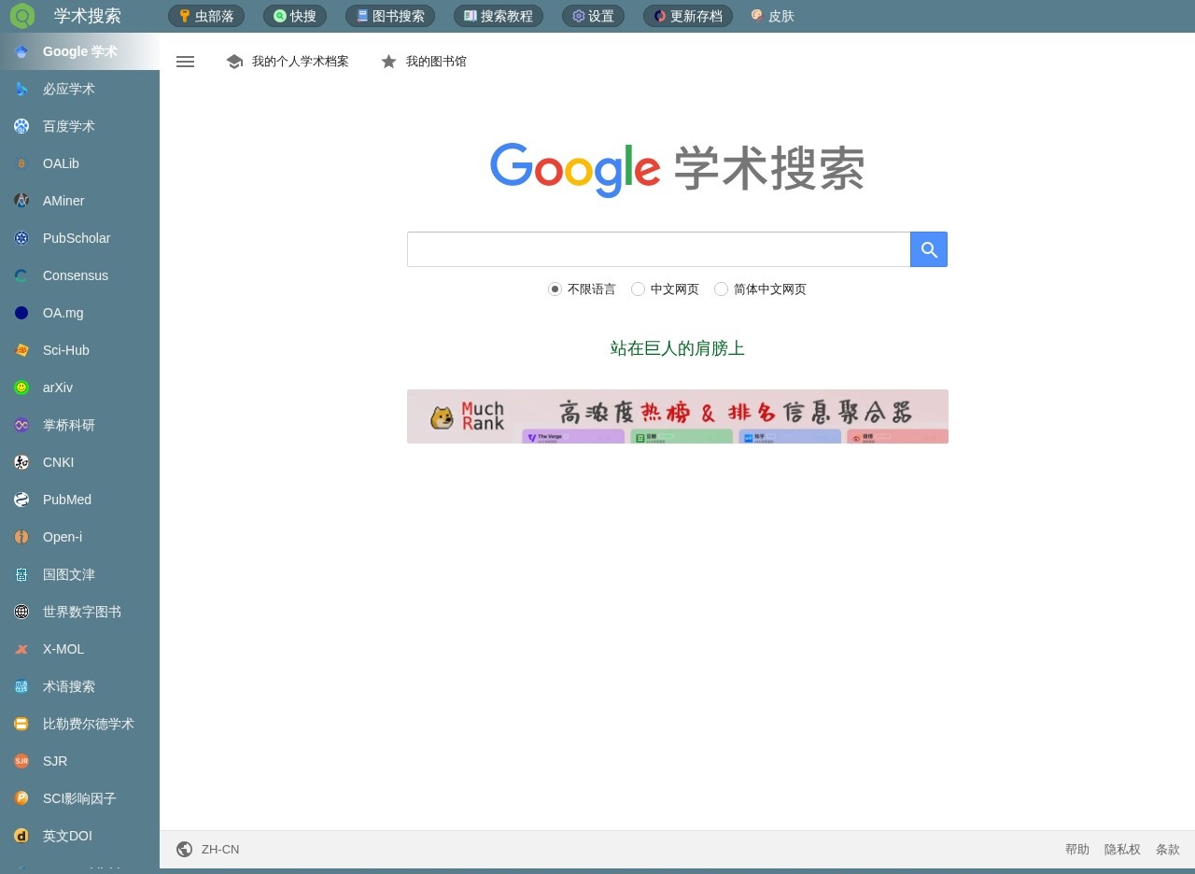The width and height of the screenshot is (1195, 874).
Task: Open the 隐私权 privacy page
Action: [1122, 850]
